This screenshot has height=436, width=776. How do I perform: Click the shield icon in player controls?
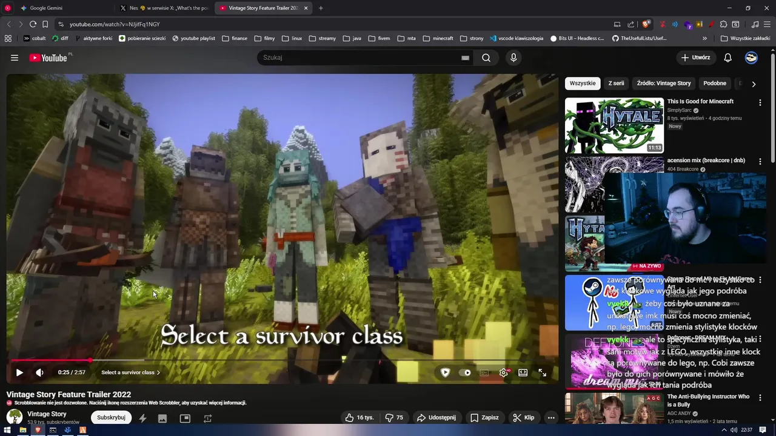click(445, 372)
